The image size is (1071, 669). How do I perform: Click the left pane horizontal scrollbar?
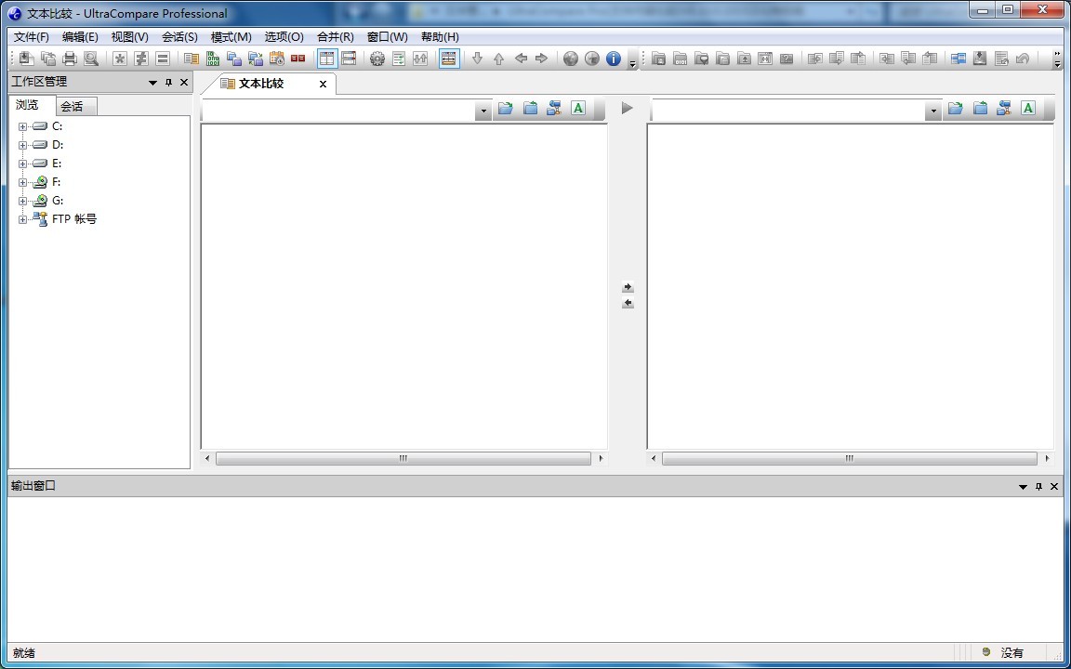[403, 458]
